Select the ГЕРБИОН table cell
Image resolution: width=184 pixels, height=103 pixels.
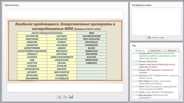32,66
